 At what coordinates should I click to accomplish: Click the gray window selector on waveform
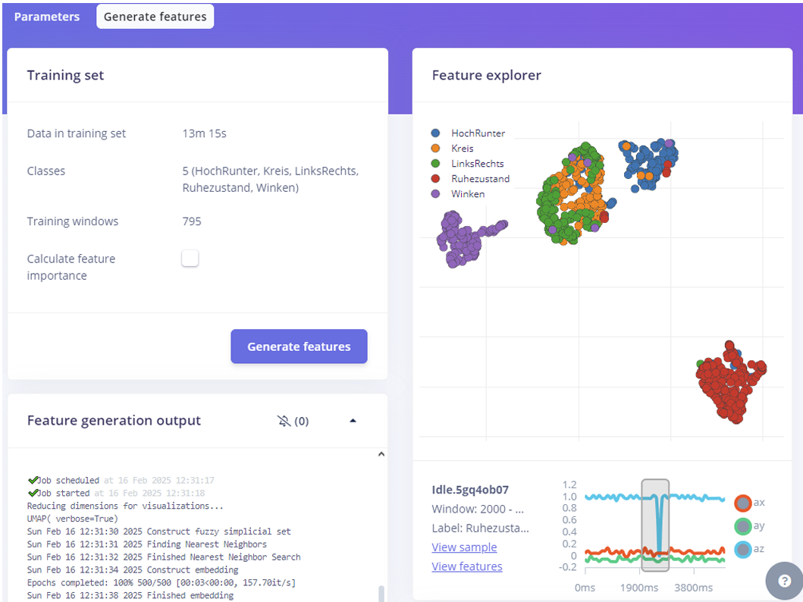pyautogui.click(x=655, y=525)
